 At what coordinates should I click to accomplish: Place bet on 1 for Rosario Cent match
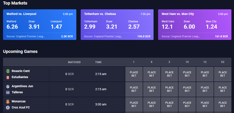pos(134,74)
